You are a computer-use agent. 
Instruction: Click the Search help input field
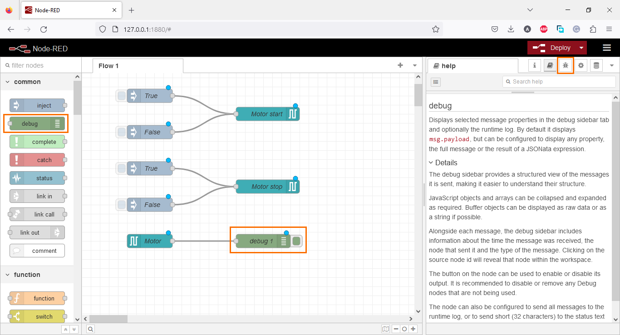click(x=558, y=81)
